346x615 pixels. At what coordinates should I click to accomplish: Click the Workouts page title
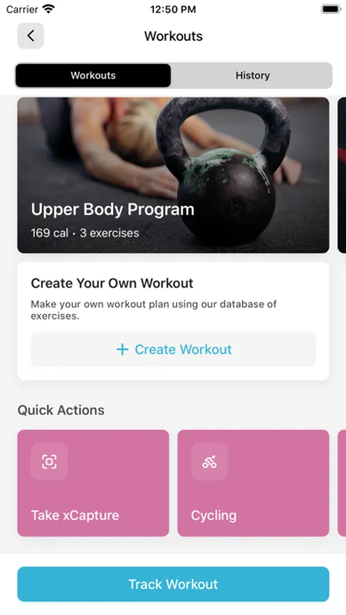[x=173, y=36]
